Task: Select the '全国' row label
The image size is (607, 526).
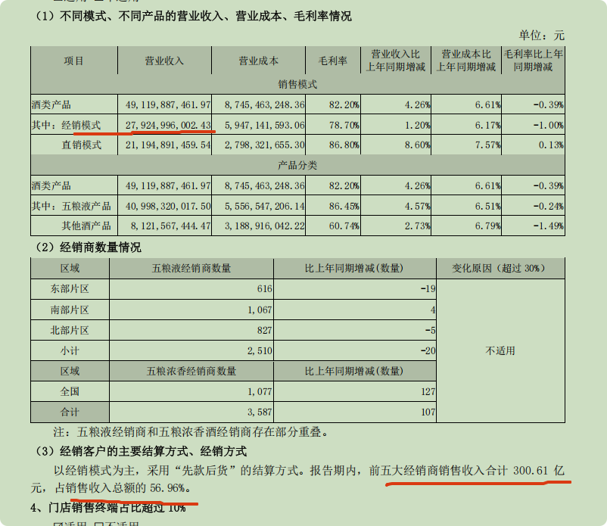Action: [x=70, y=391]
